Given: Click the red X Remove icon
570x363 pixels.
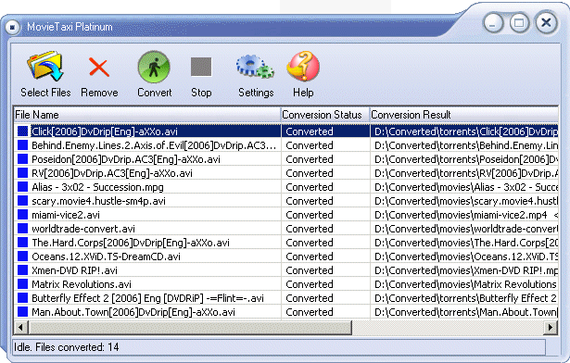Looking at the screenshot, I should click(99, 68).
